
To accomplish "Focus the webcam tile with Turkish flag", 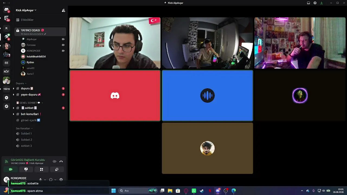I will coord(115,43).
